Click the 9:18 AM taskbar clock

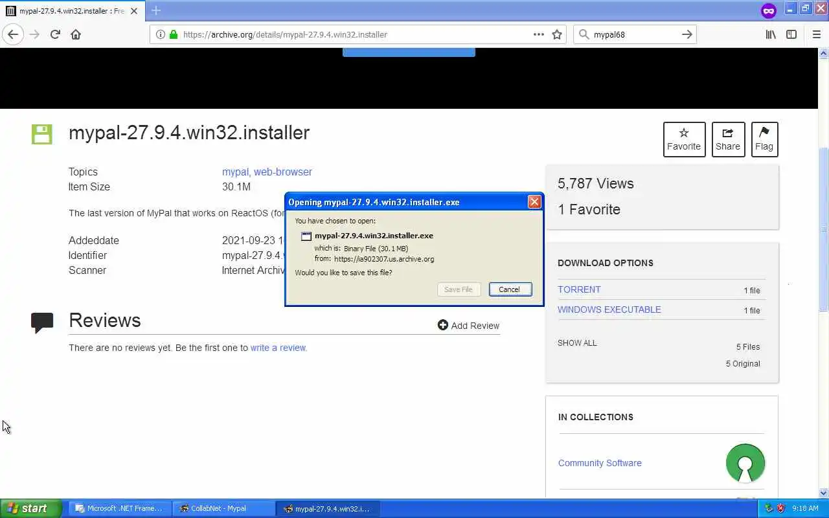click(805, 508)
